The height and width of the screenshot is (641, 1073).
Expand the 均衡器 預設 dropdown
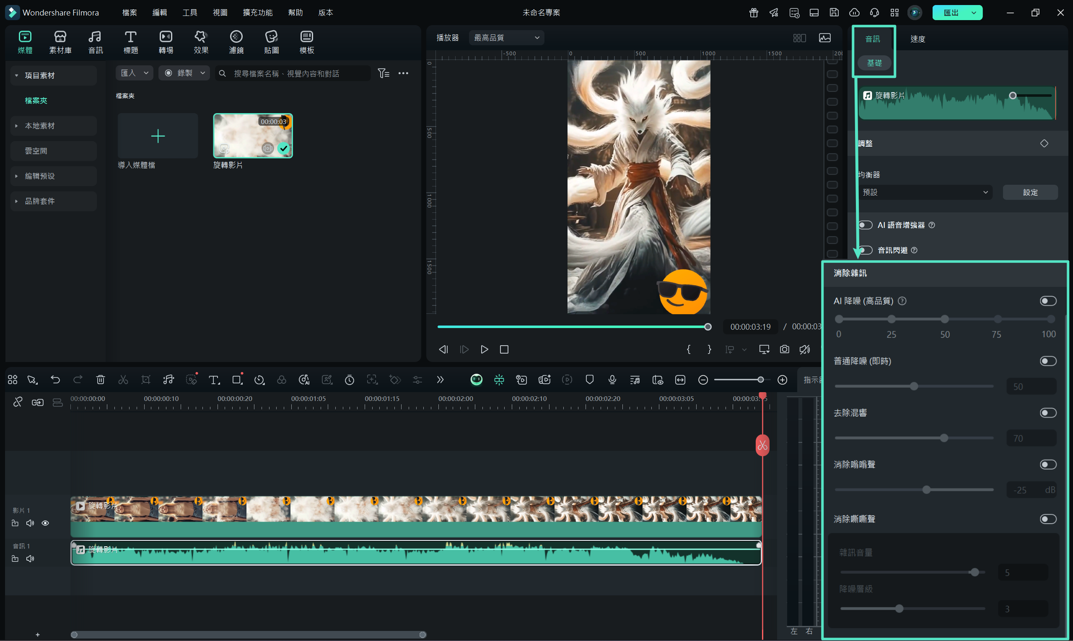pyautogui.click(x=925, y=192)
